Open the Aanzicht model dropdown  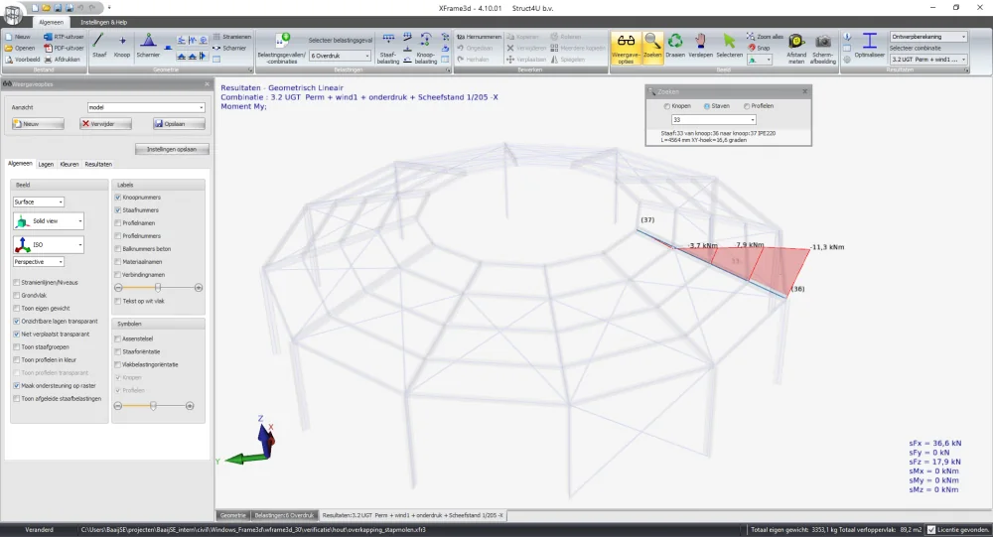pyautogui.click(x=146, y=107)
